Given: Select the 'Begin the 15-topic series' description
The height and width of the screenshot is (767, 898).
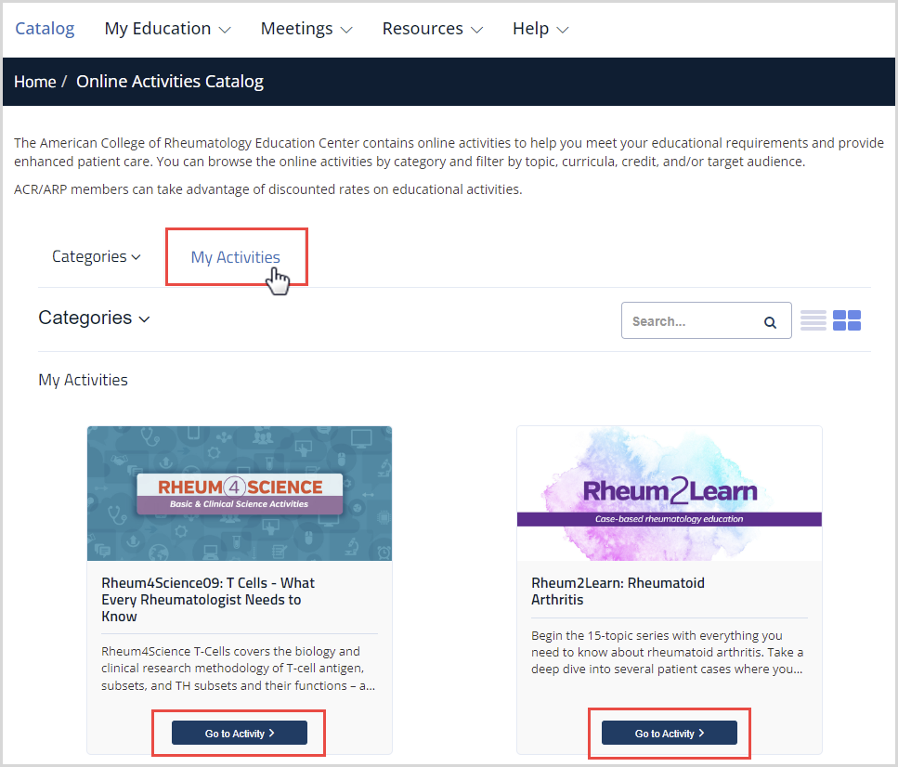Looking at the screenshot, I should (667, 653).
